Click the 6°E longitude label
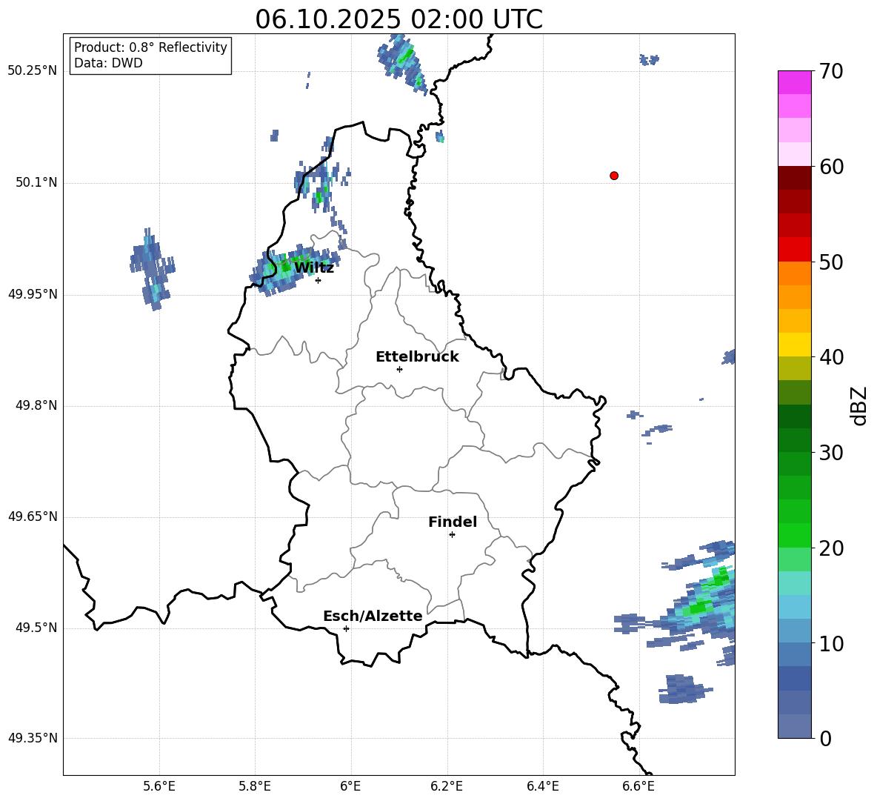Viewport: 877px width, 801px height. point(350,786)
